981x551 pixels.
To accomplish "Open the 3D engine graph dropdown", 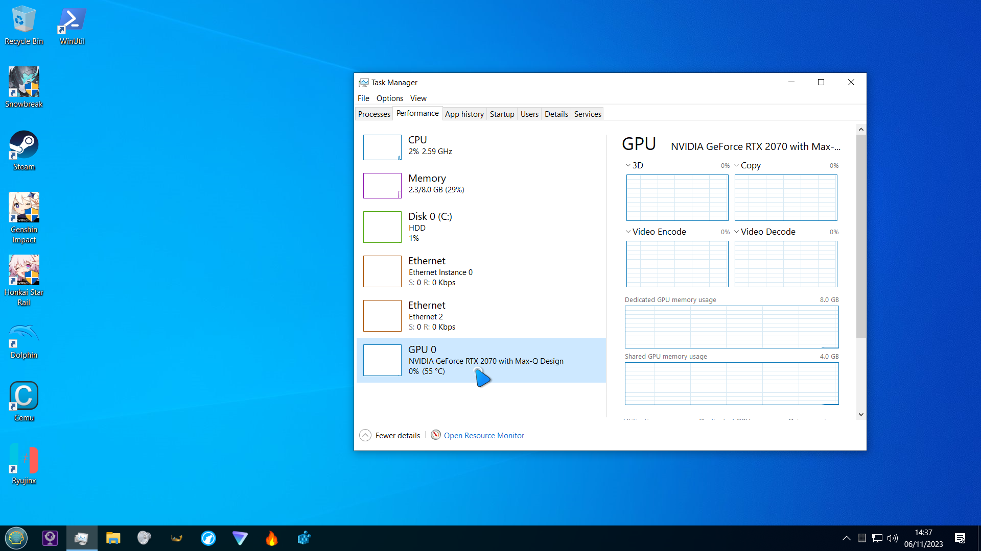I will pyautogui.click(x=628, y=165).
